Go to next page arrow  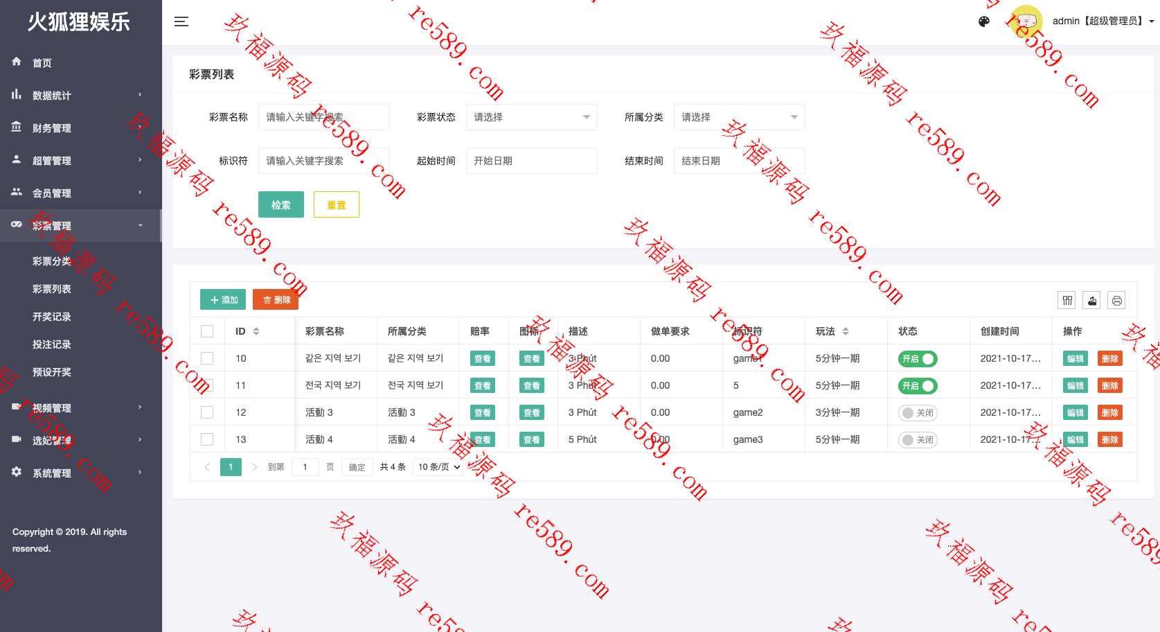[x=254, y=467]
